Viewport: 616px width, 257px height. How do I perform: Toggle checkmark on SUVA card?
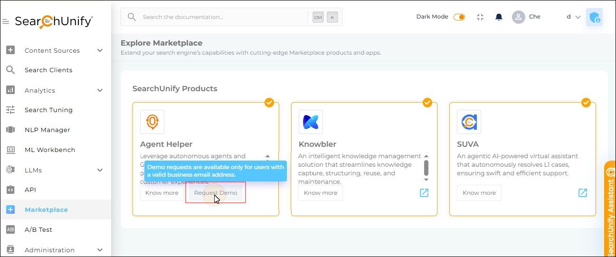tap(586, 103)
